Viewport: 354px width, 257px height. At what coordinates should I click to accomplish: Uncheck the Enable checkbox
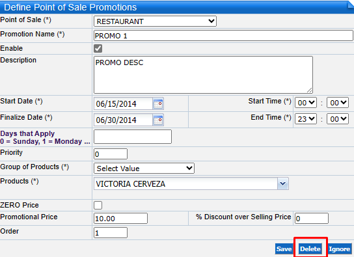tap(98, 48)
